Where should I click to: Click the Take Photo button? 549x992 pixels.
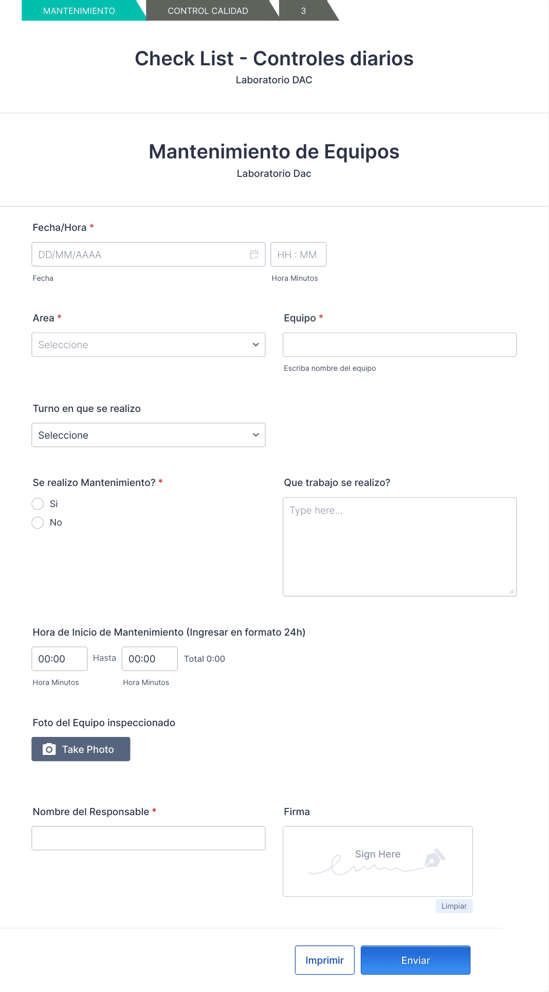81,749
